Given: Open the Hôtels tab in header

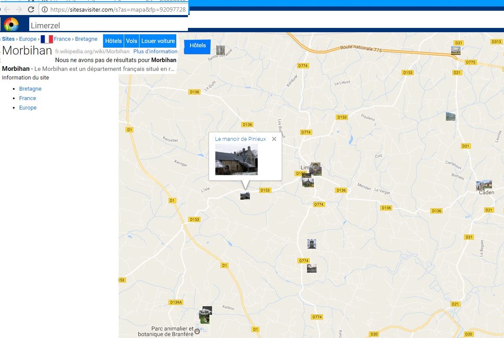Looking at the screenshot, I should click(x=114, y=41).
